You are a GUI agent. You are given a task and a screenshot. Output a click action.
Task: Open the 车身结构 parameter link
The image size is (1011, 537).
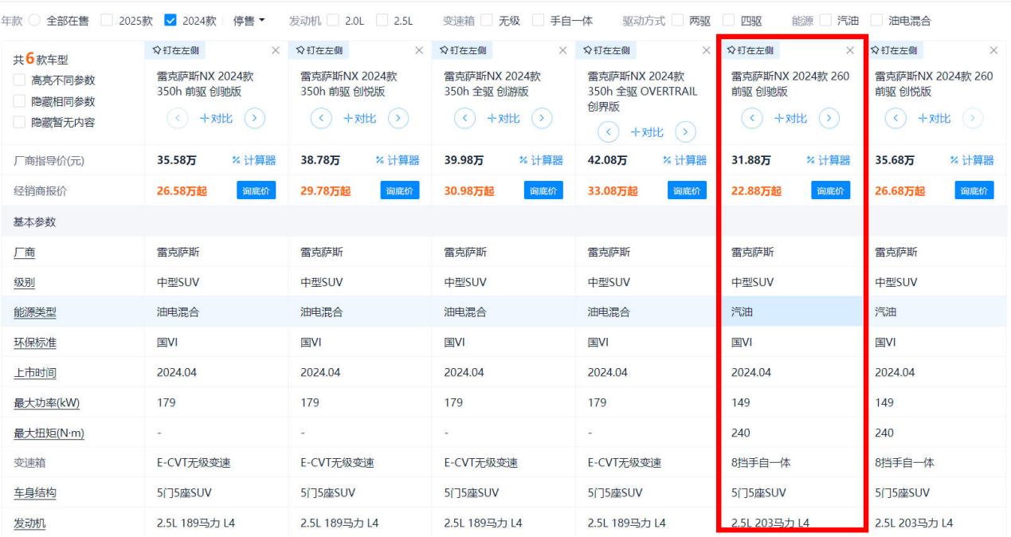(x=36, y=492)
